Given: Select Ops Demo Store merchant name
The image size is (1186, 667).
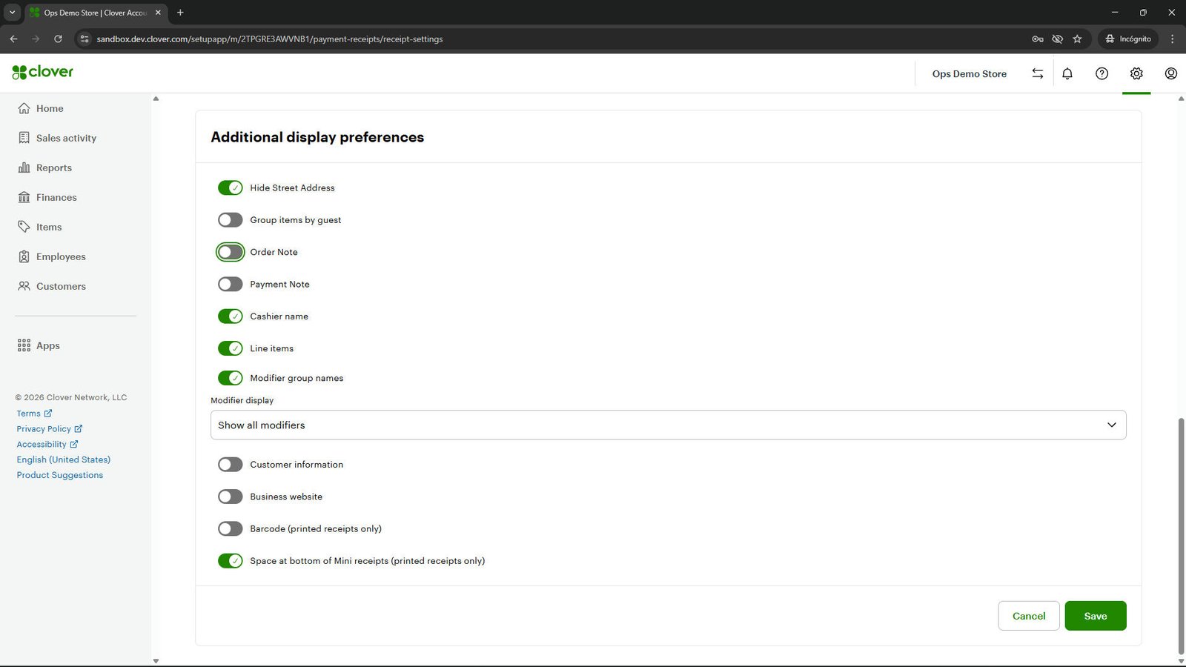Looking at the screenshot, I should coord(970,73).
